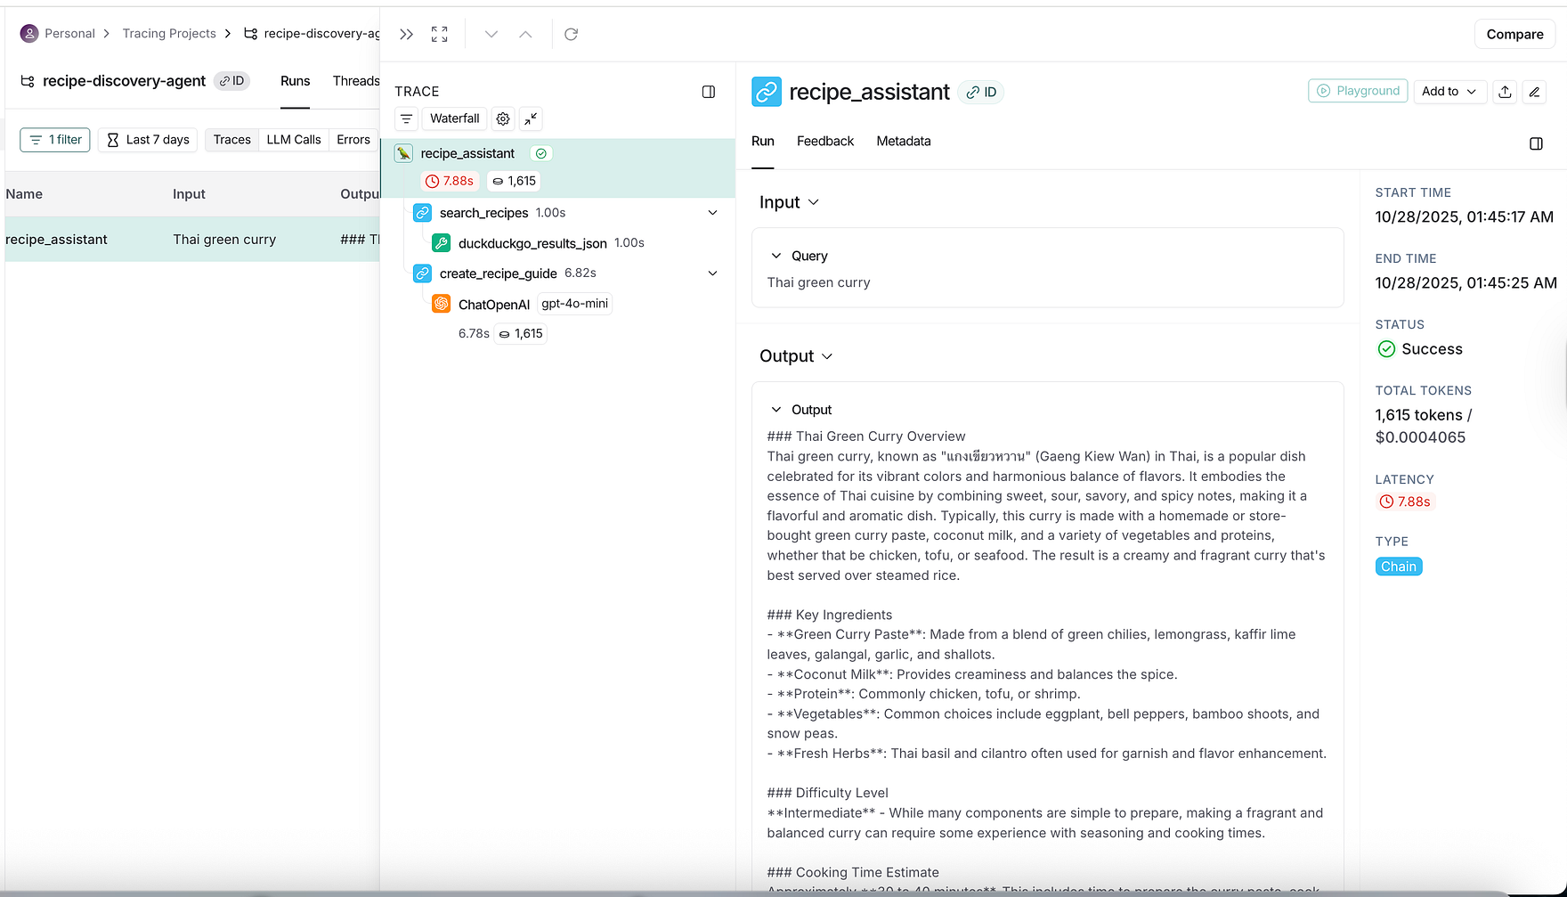Click the fullscreen expand icon
This screenshot has width=1567, height=897.
[x=439, y=34]
